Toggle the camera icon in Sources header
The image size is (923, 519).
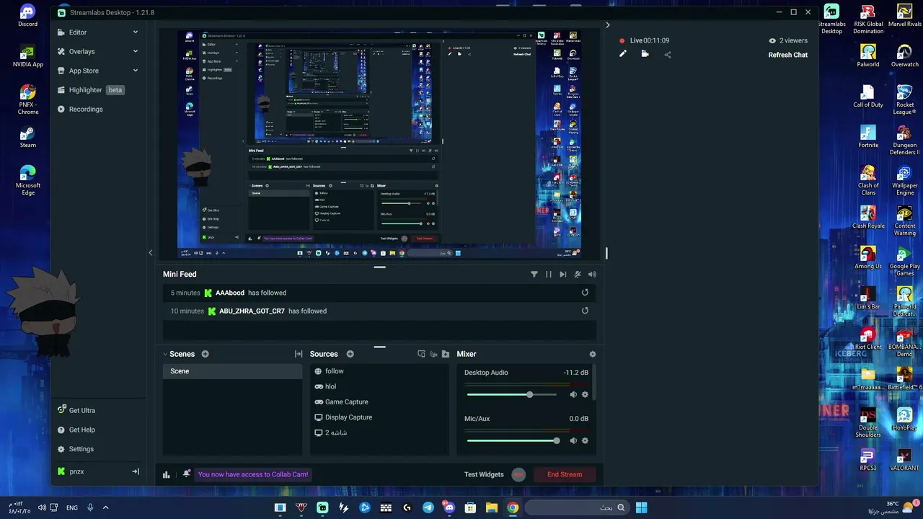point(434,354)
